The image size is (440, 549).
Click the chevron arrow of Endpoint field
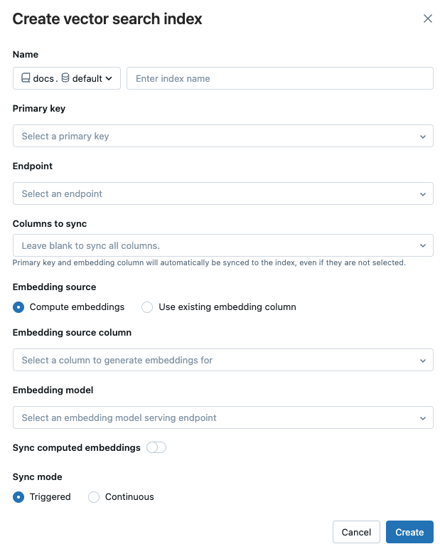pyautogui.click(x=423, y=193)
